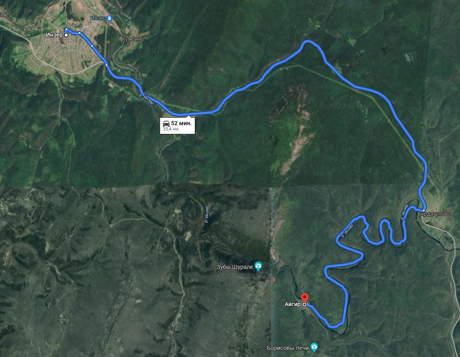Open the 52 мин. route info box
This screenshot has width=460, height=357.
click(177, 126)
